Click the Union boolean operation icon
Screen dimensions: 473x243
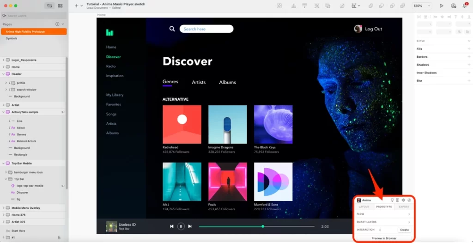371,6
